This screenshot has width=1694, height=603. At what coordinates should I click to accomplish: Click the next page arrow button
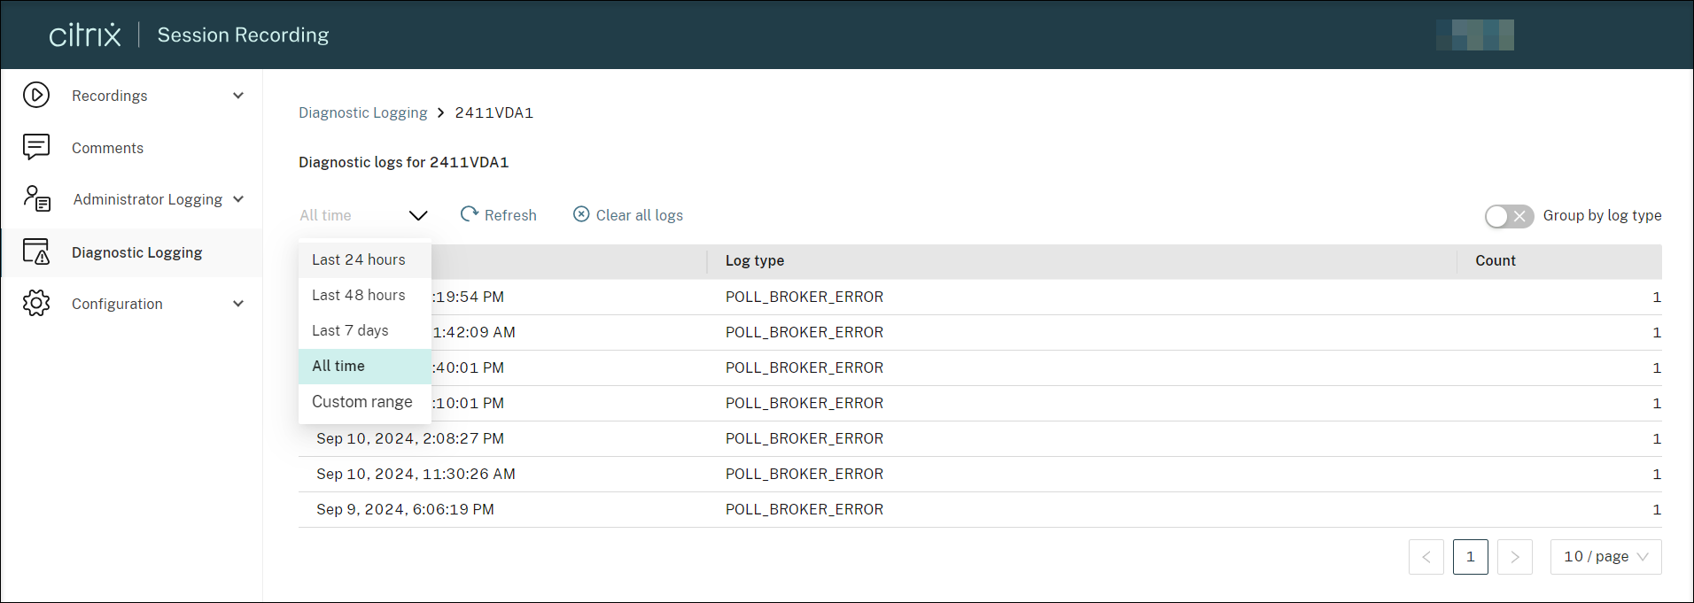point(1514,557)
